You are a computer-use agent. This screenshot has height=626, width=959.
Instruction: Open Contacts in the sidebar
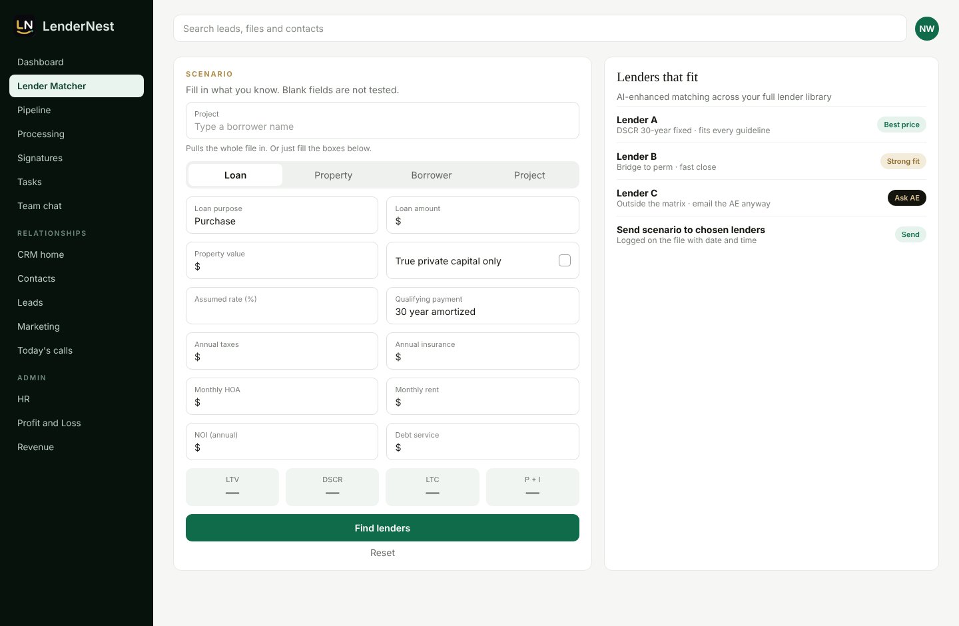[77, 278]
